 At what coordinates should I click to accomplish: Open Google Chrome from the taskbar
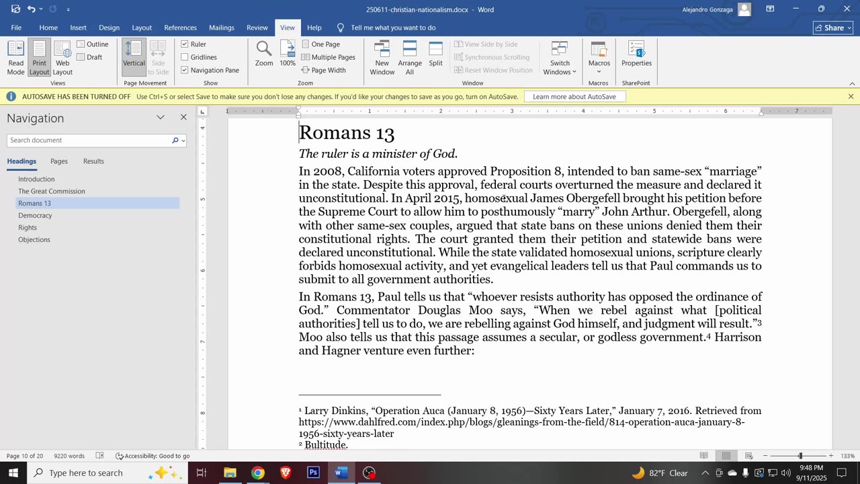258,473
